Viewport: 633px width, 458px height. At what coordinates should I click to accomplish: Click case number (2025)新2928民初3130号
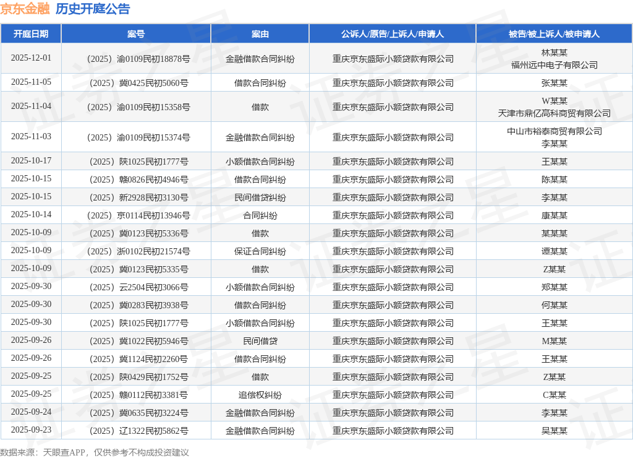(138, 197)
